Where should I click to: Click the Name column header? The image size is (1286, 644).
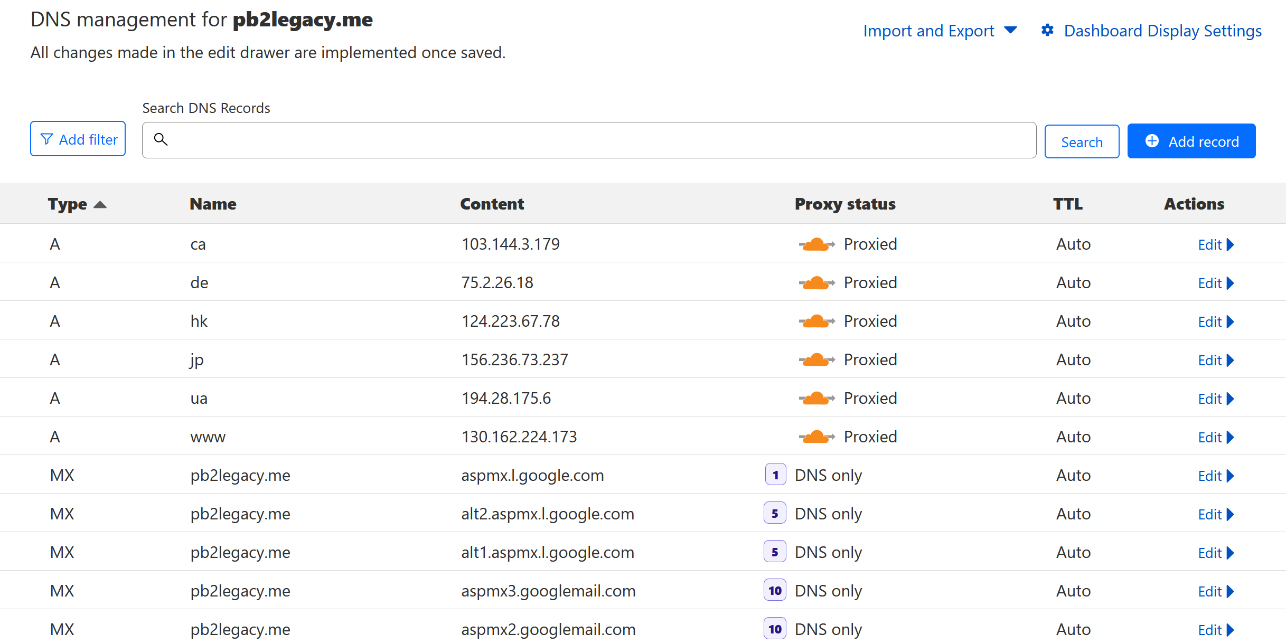pos(213,204)
